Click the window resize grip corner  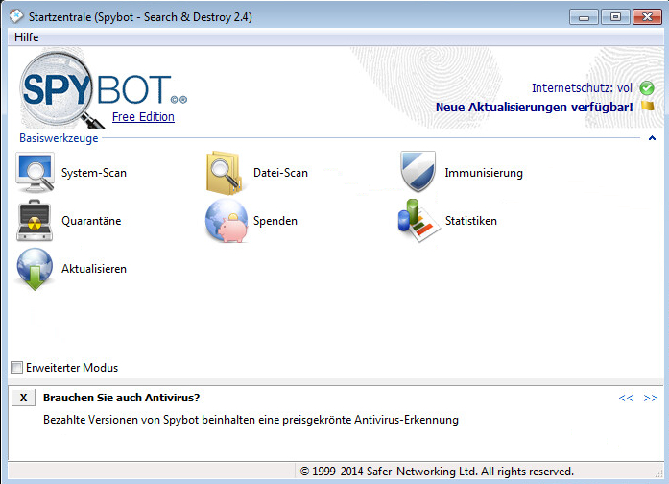click(659, 473)
